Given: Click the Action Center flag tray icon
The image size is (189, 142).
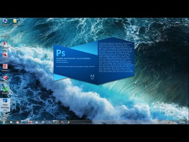Looking at the screenshot, I should tap(172, 122).
